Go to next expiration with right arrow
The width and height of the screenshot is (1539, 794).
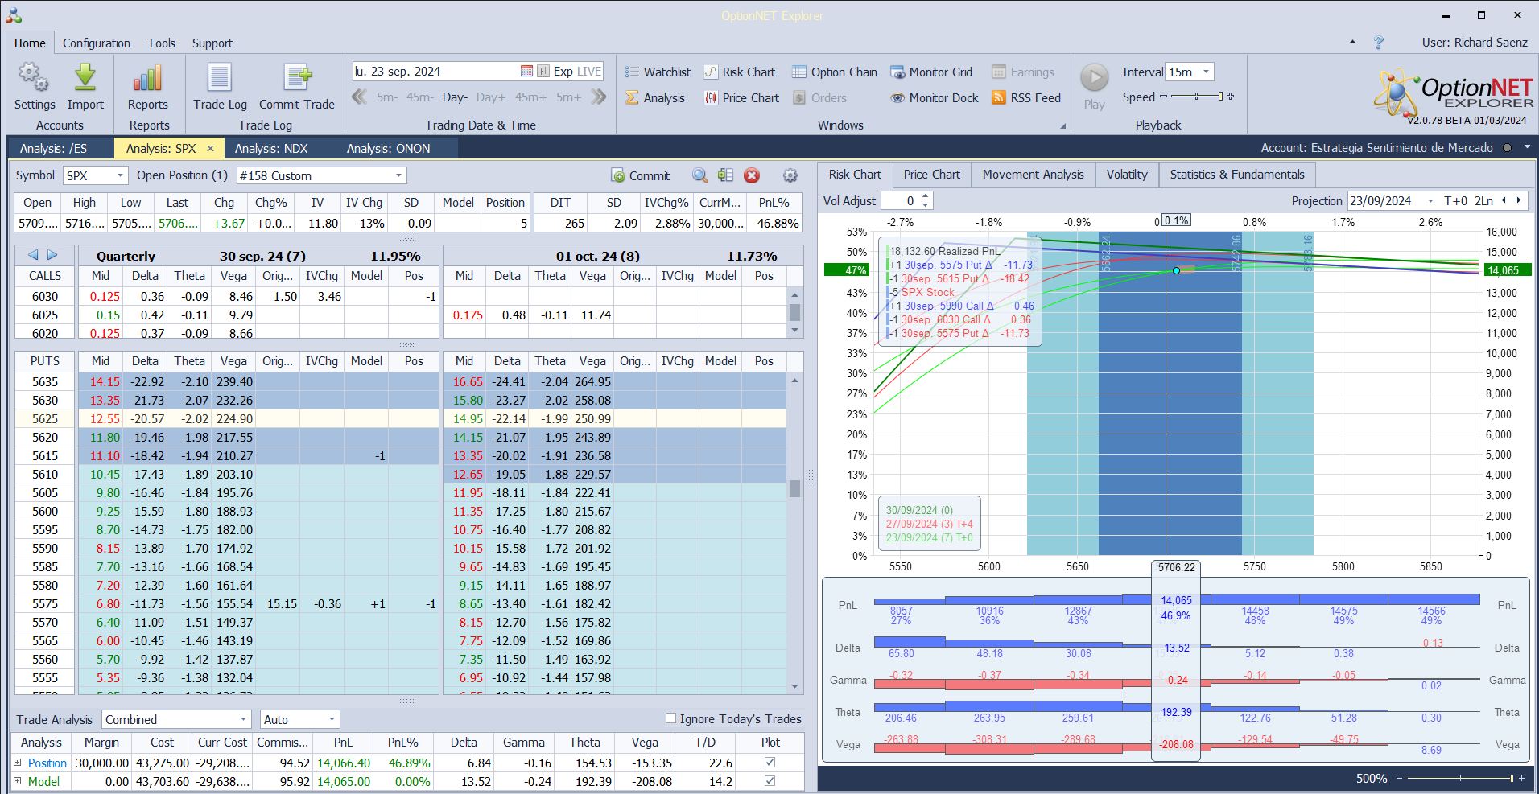(x=52, y=255)
